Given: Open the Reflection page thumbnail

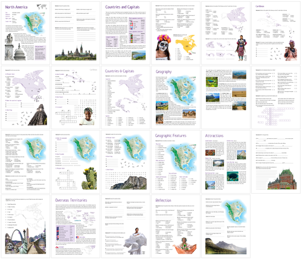Looking at the screenshot, I should tap(176, 226).
